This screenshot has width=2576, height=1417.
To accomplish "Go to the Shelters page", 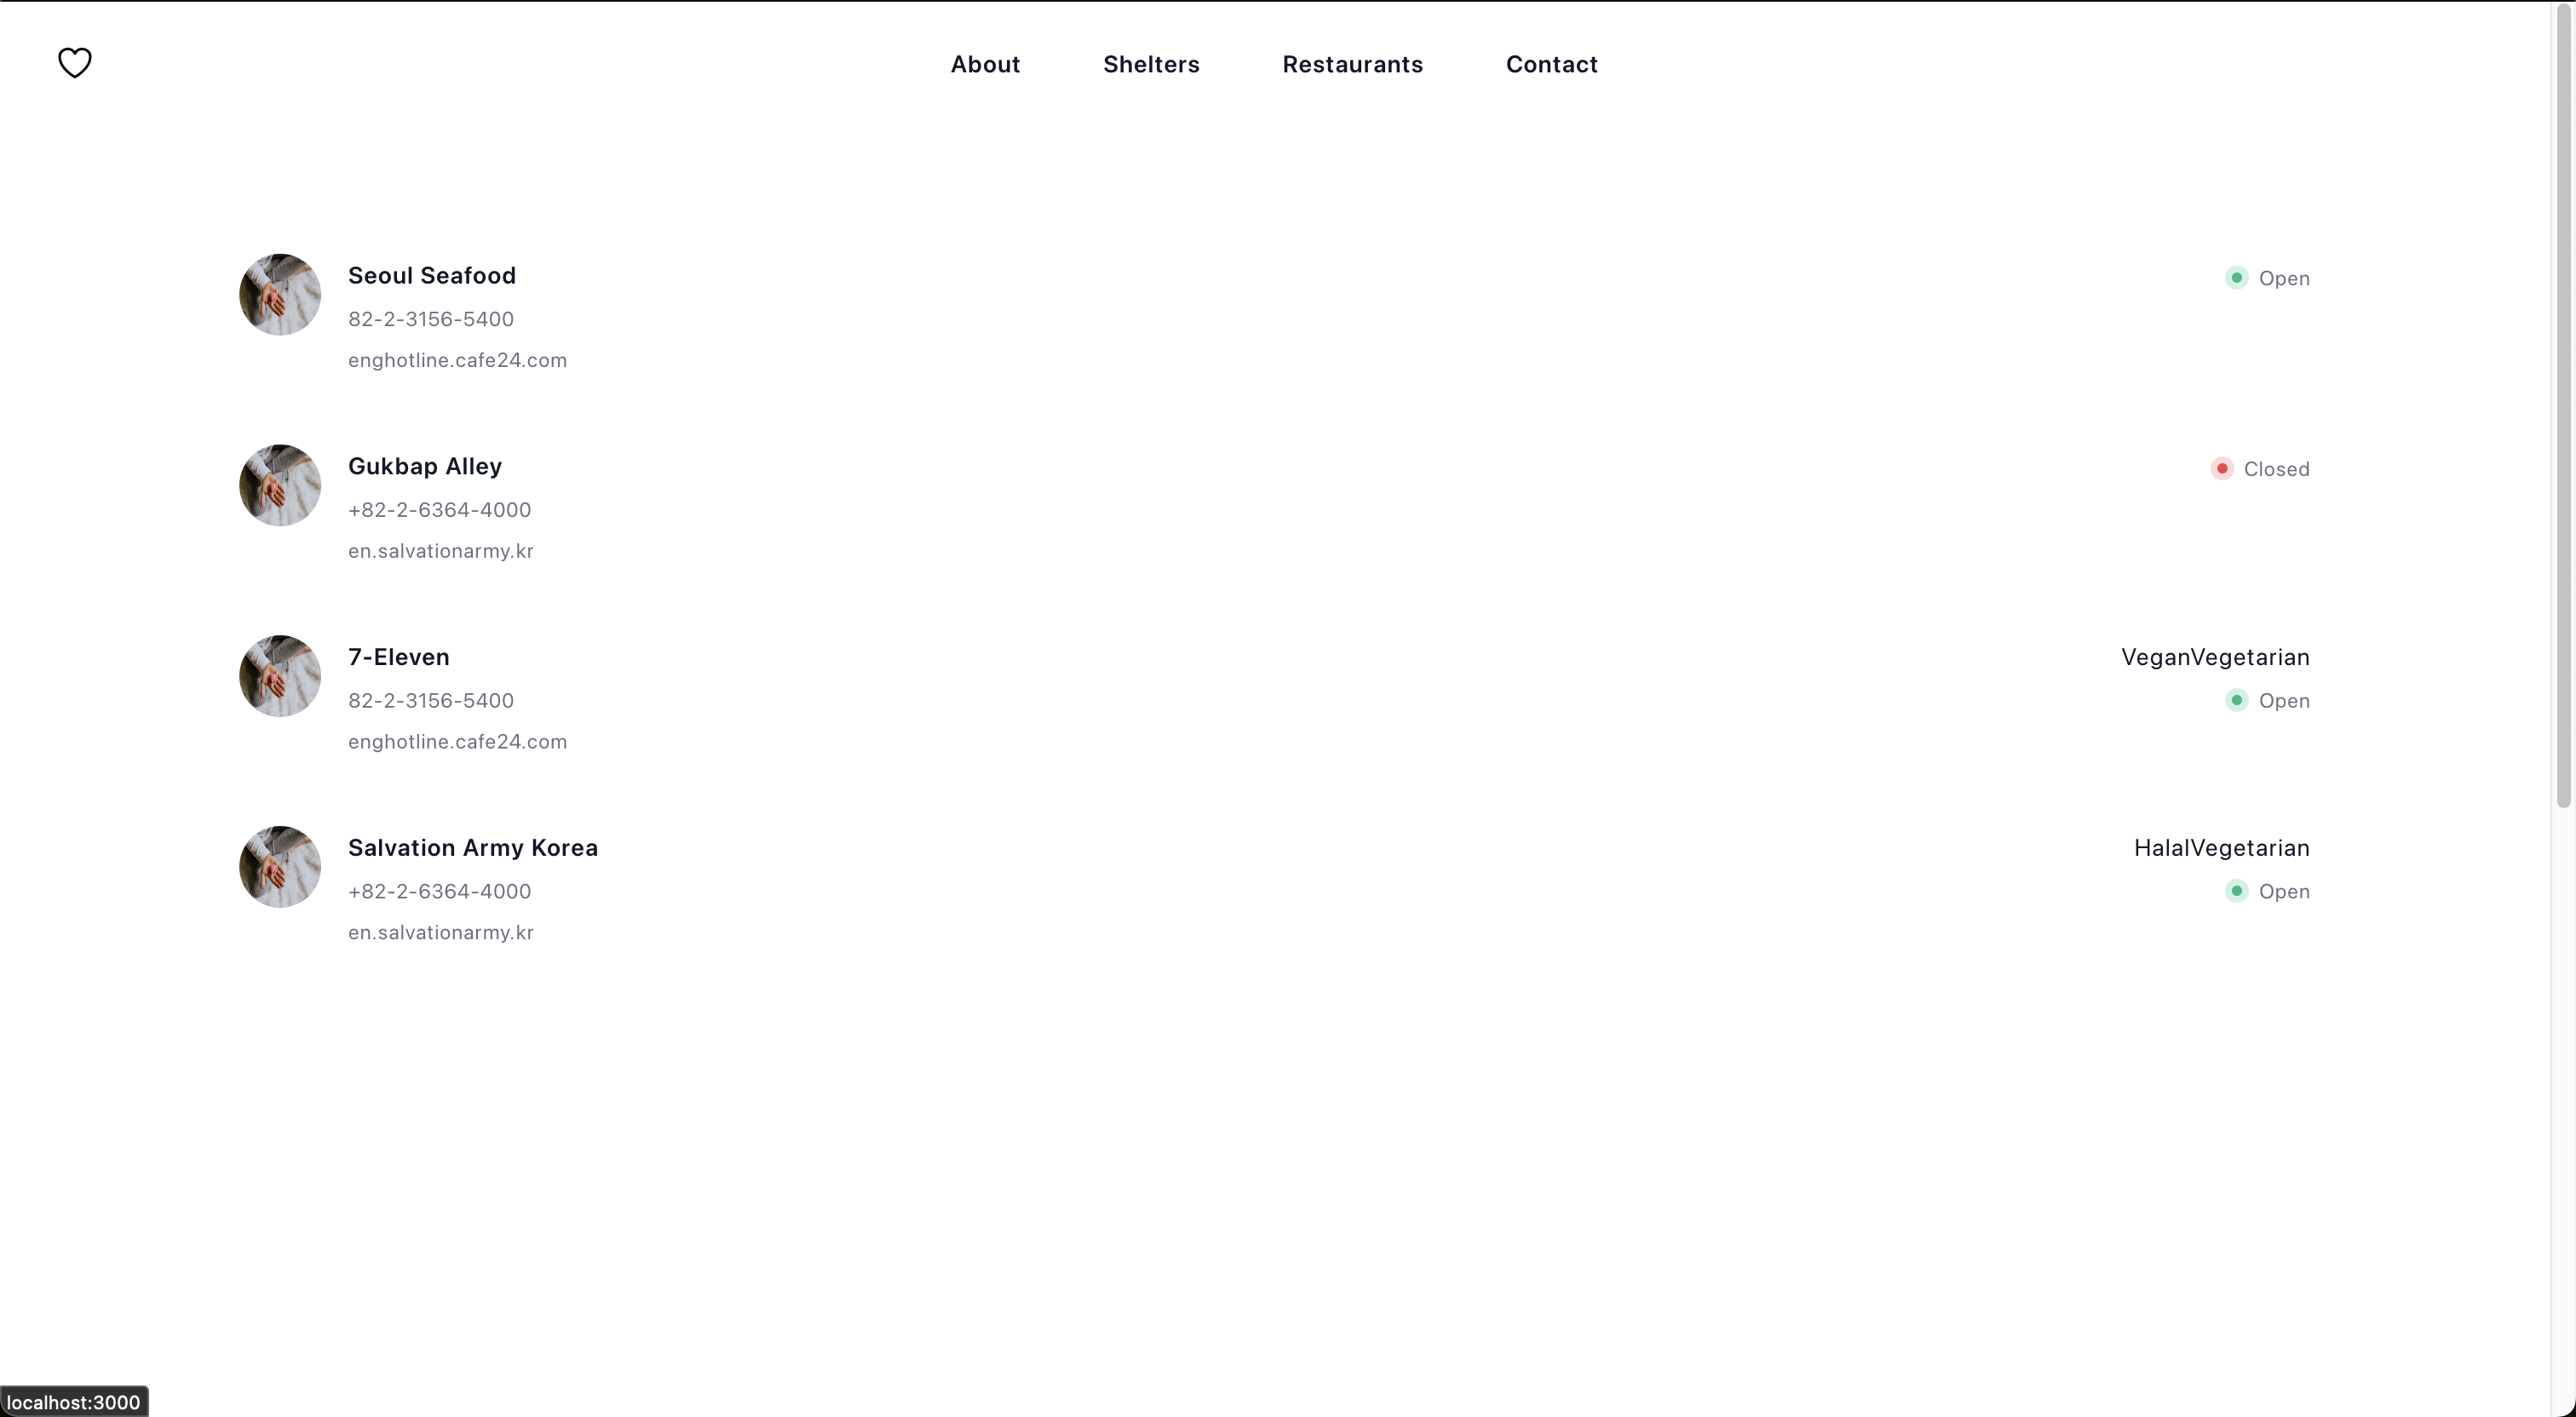I will [x=1150, y=65].
